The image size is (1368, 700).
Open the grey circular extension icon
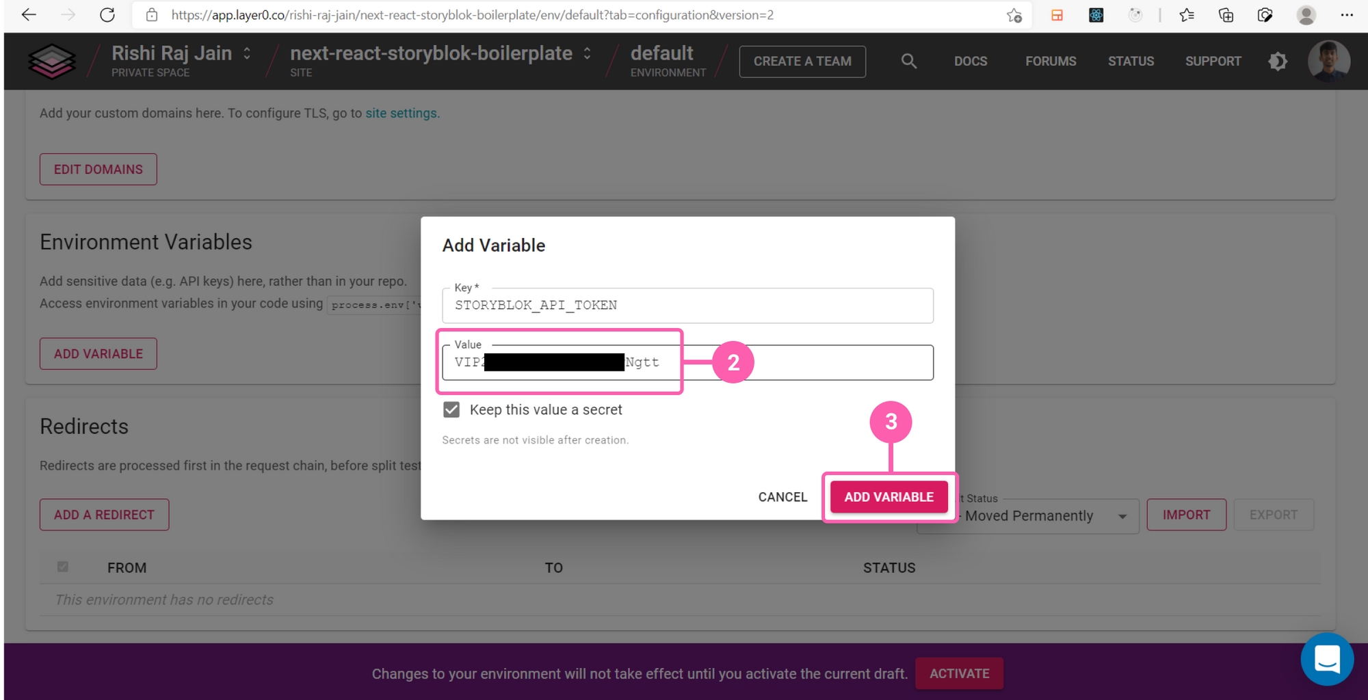[1135, 15]
